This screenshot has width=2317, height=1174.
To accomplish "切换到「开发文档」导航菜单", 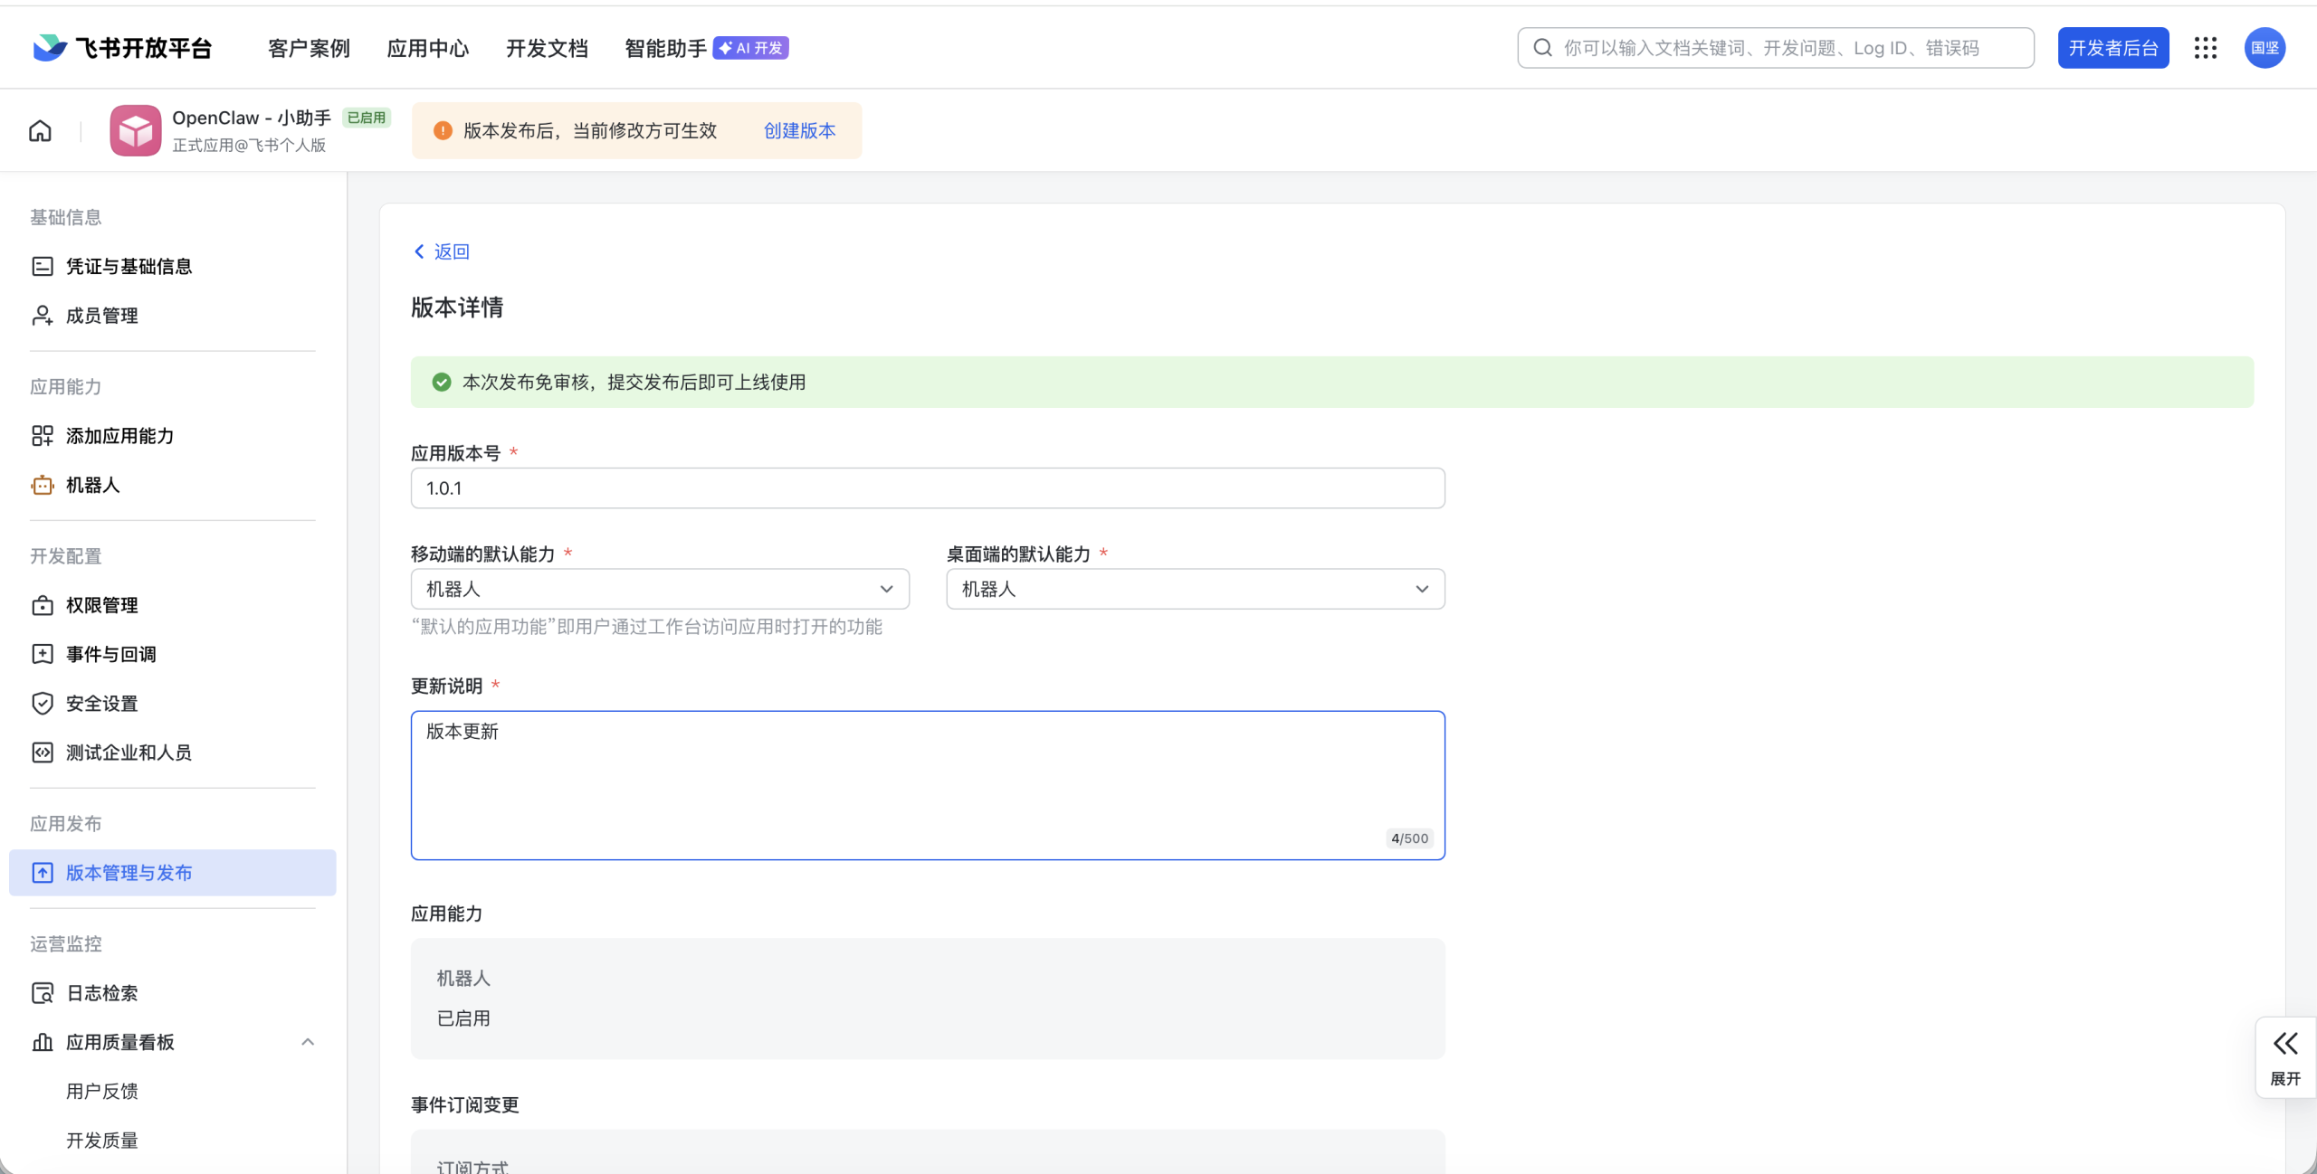I will pos(548,48).
